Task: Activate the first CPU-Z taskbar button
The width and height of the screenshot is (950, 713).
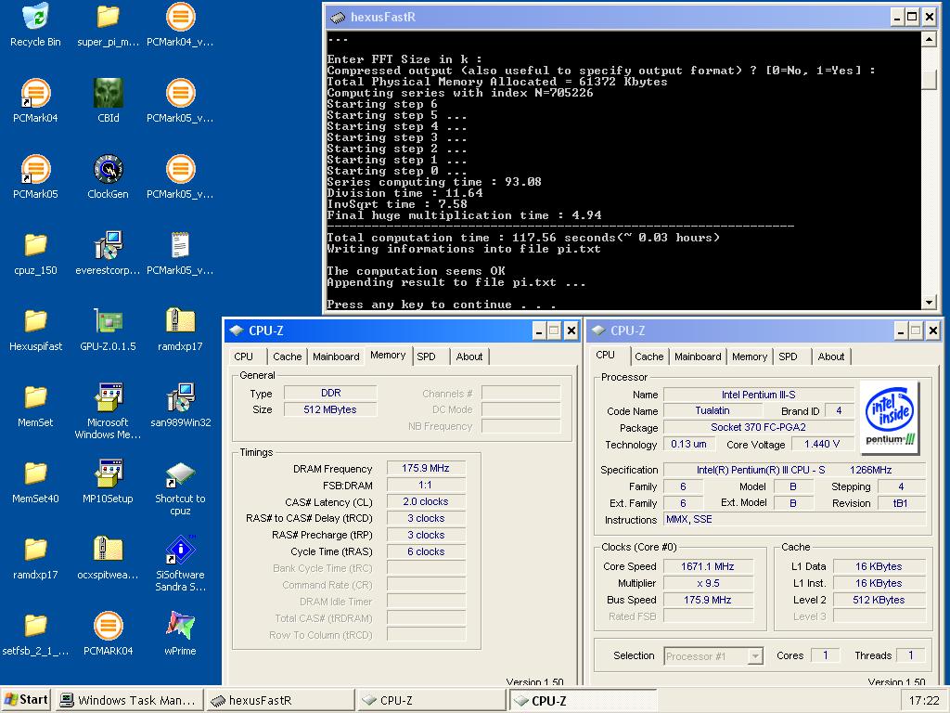Action: (x=430, y=700)
